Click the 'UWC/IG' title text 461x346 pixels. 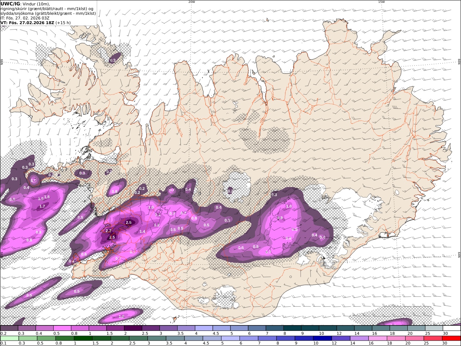point(10,4)
